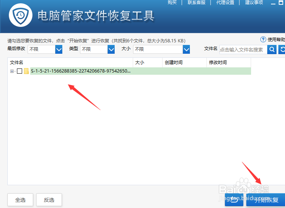Open the 使用帮助 link
This screenshot has width=285, height=208.
pyautogui.click(x=276, y=39)
